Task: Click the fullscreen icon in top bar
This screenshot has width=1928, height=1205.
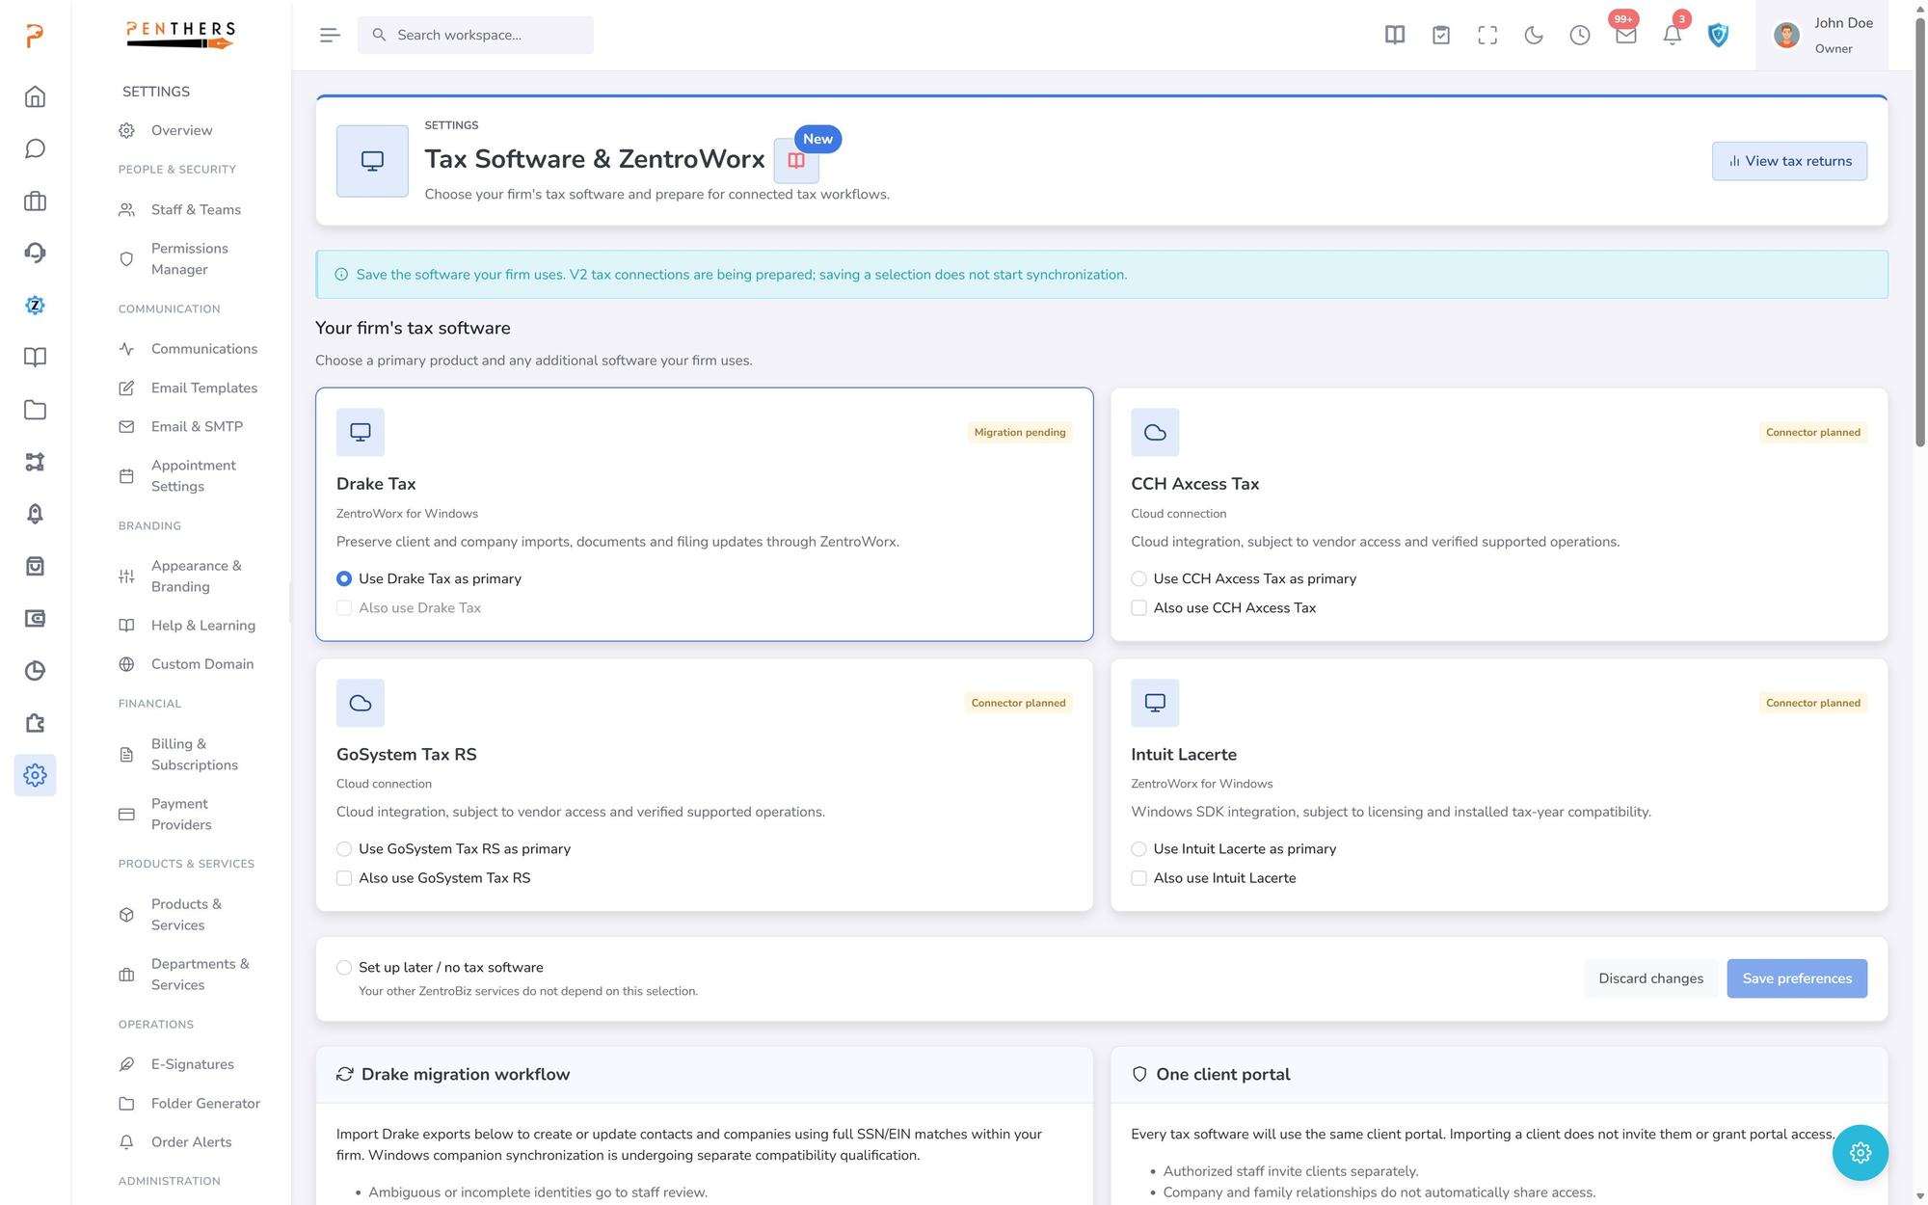Action: [1487, 35]
